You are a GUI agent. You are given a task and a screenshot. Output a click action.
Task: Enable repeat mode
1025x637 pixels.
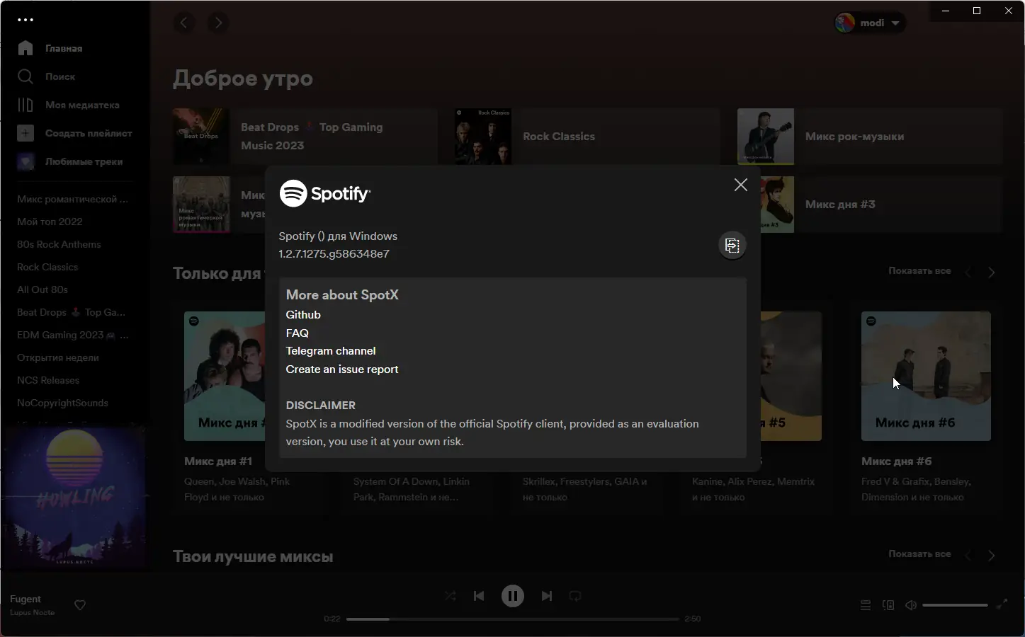click(574, 596)
